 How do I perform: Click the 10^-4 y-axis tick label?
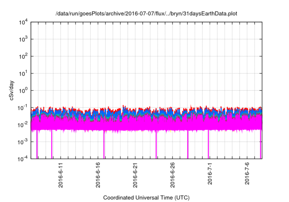point(23,159)
